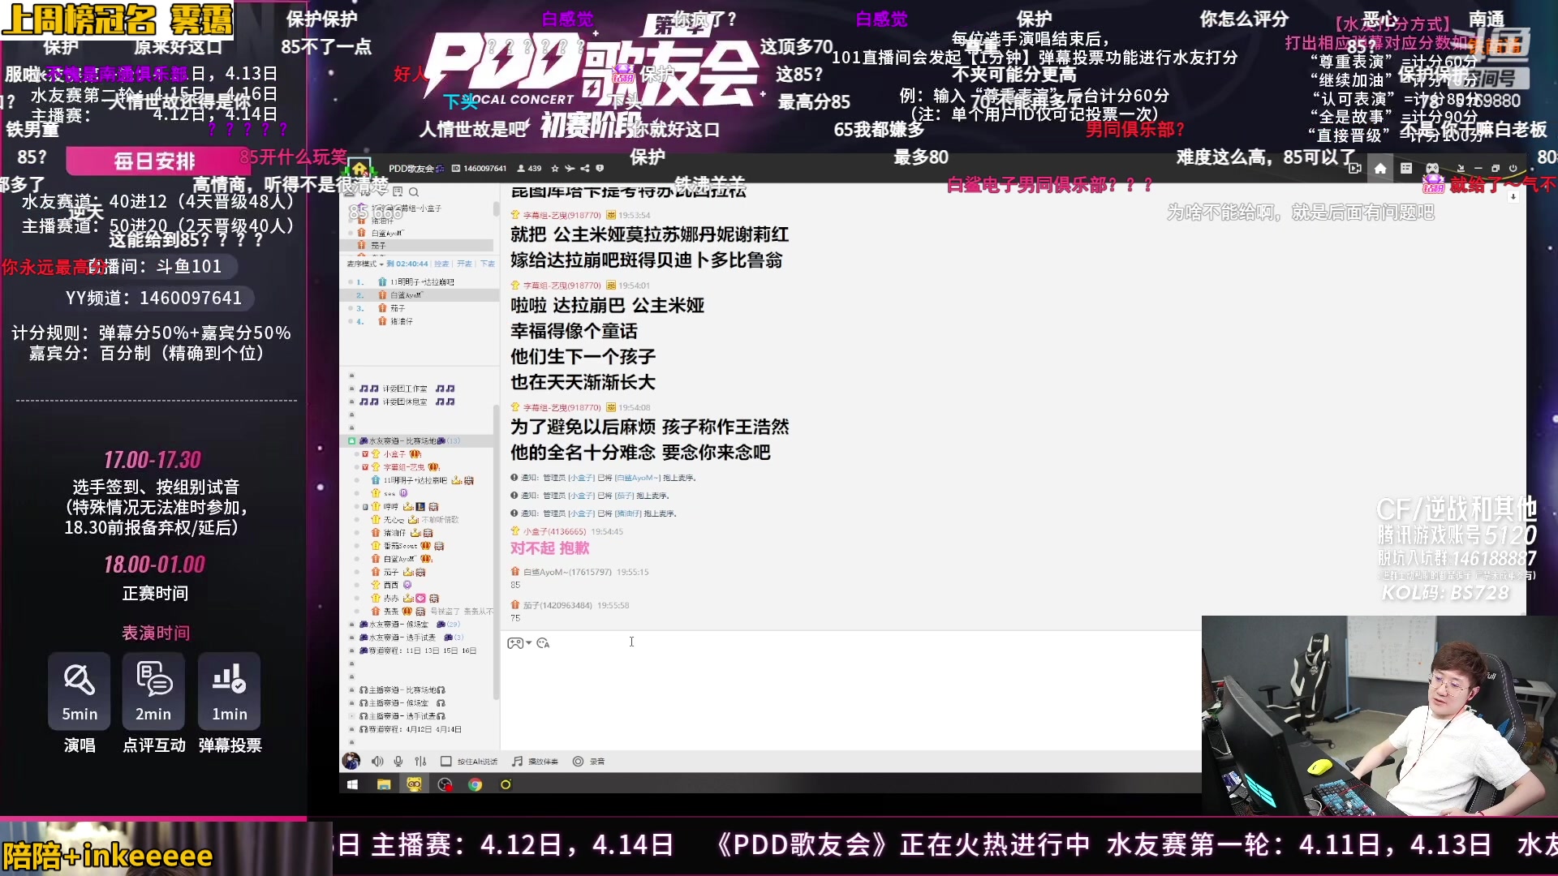
Task: Open search icon above the user list
Action: pos(414,192)
